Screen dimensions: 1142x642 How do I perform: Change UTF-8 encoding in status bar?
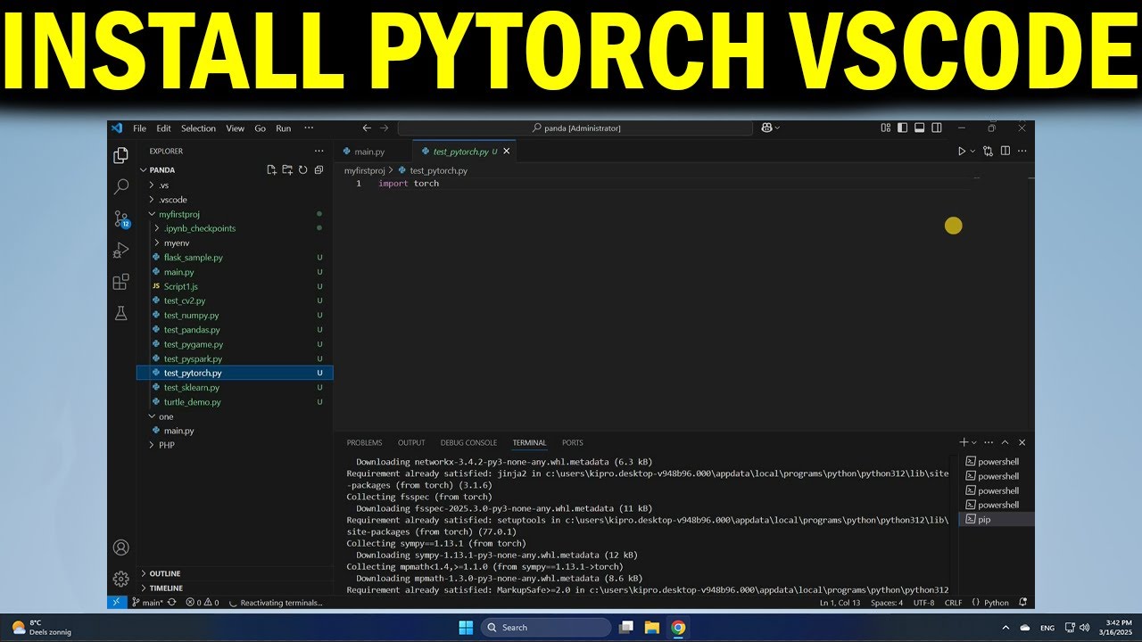coord(923,603)
